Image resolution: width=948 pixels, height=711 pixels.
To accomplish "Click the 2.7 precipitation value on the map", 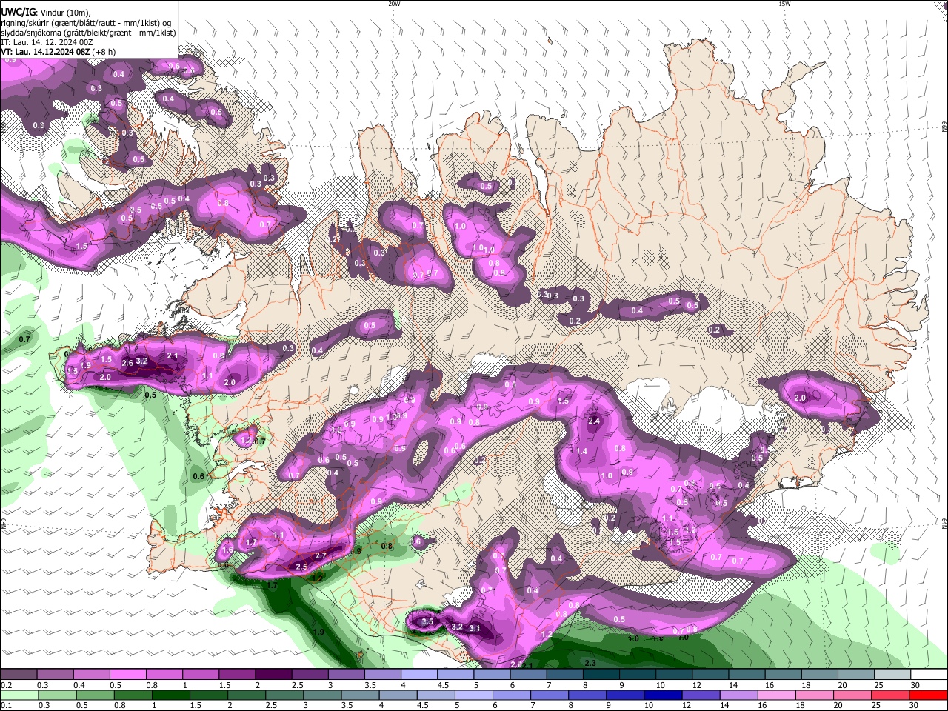I will [x=321, y=555].
